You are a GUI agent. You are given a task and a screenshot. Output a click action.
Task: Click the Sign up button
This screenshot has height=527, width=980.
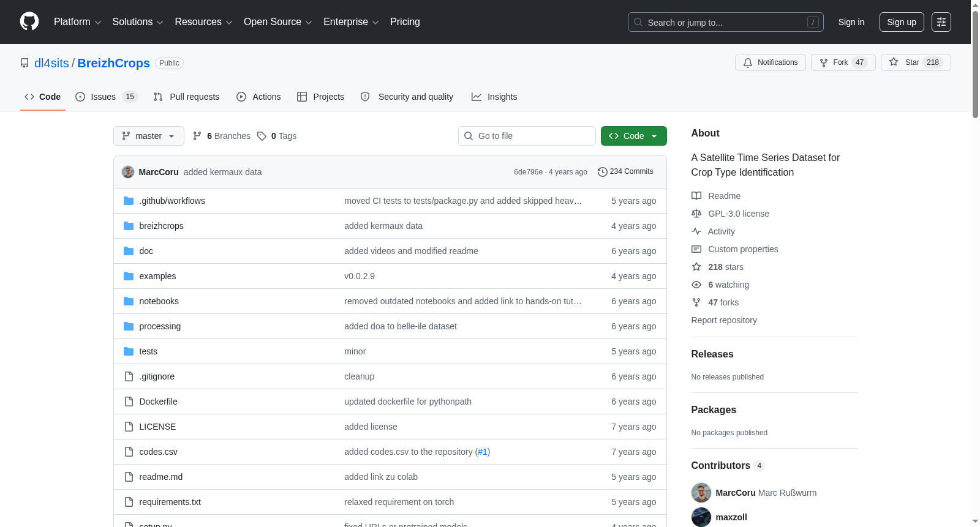click(902, 22)
